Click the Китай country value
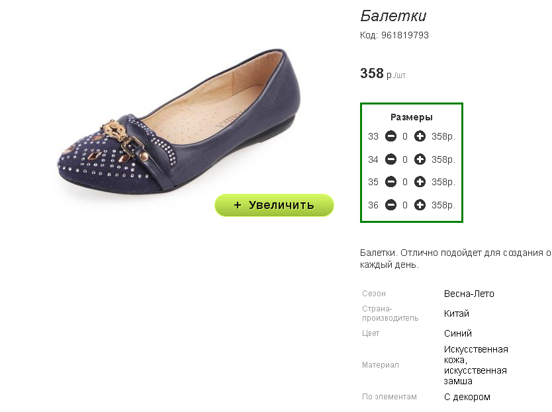552x412 pixels. pyautogui.click(x=457, y=313)
